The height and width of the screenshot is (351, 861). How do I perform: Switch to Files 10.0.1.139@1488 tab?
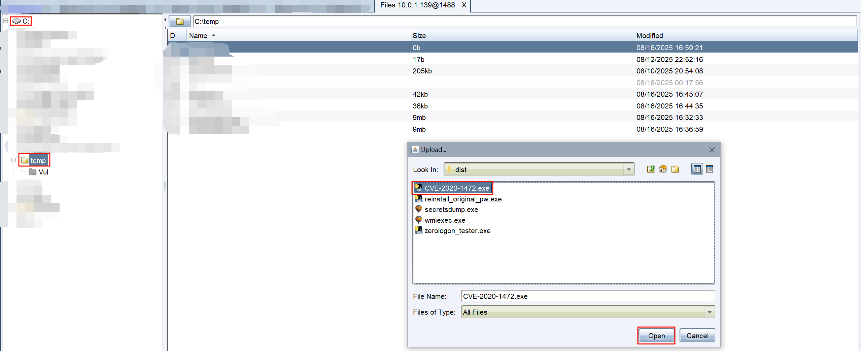click(417, 5)
